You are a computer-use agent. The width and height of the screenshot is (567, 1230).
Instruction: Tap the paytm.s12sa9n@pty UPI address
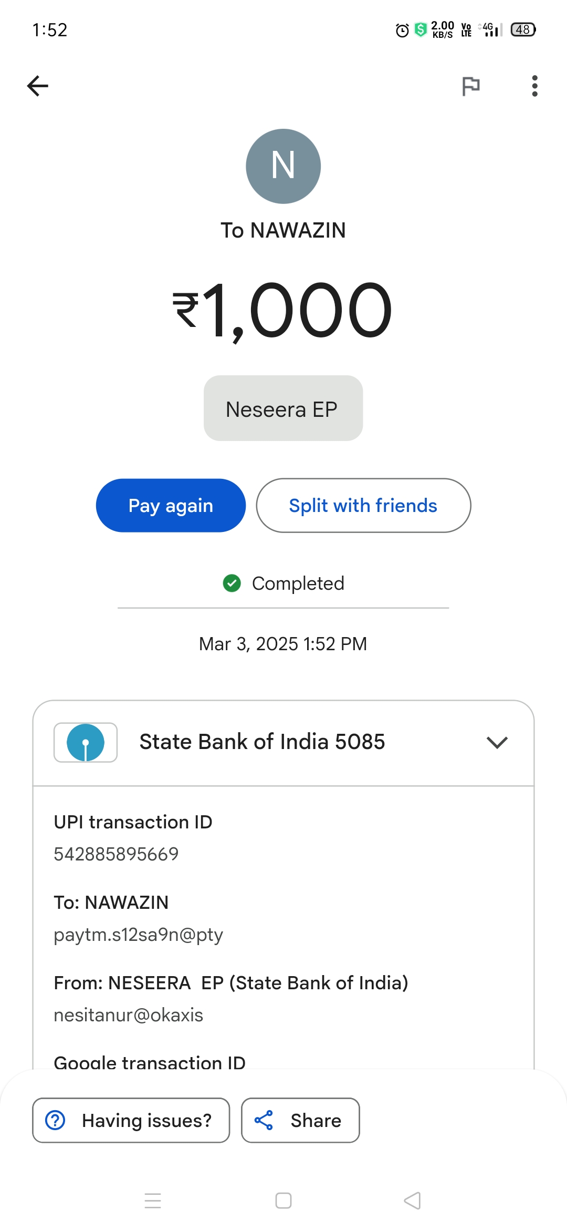(x=139, y=935)
